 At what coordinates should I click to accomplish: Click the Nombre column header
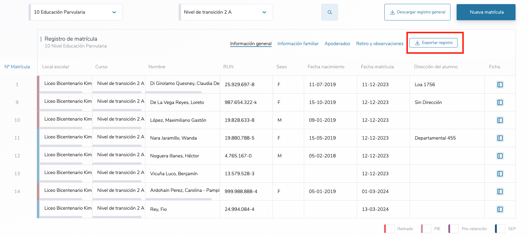(x=157, y=67)
